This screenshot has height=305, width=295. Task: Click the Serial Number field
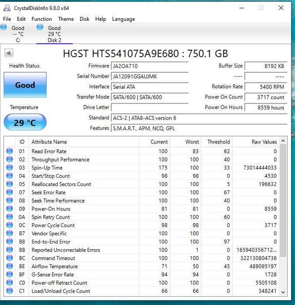click(150, 76)
